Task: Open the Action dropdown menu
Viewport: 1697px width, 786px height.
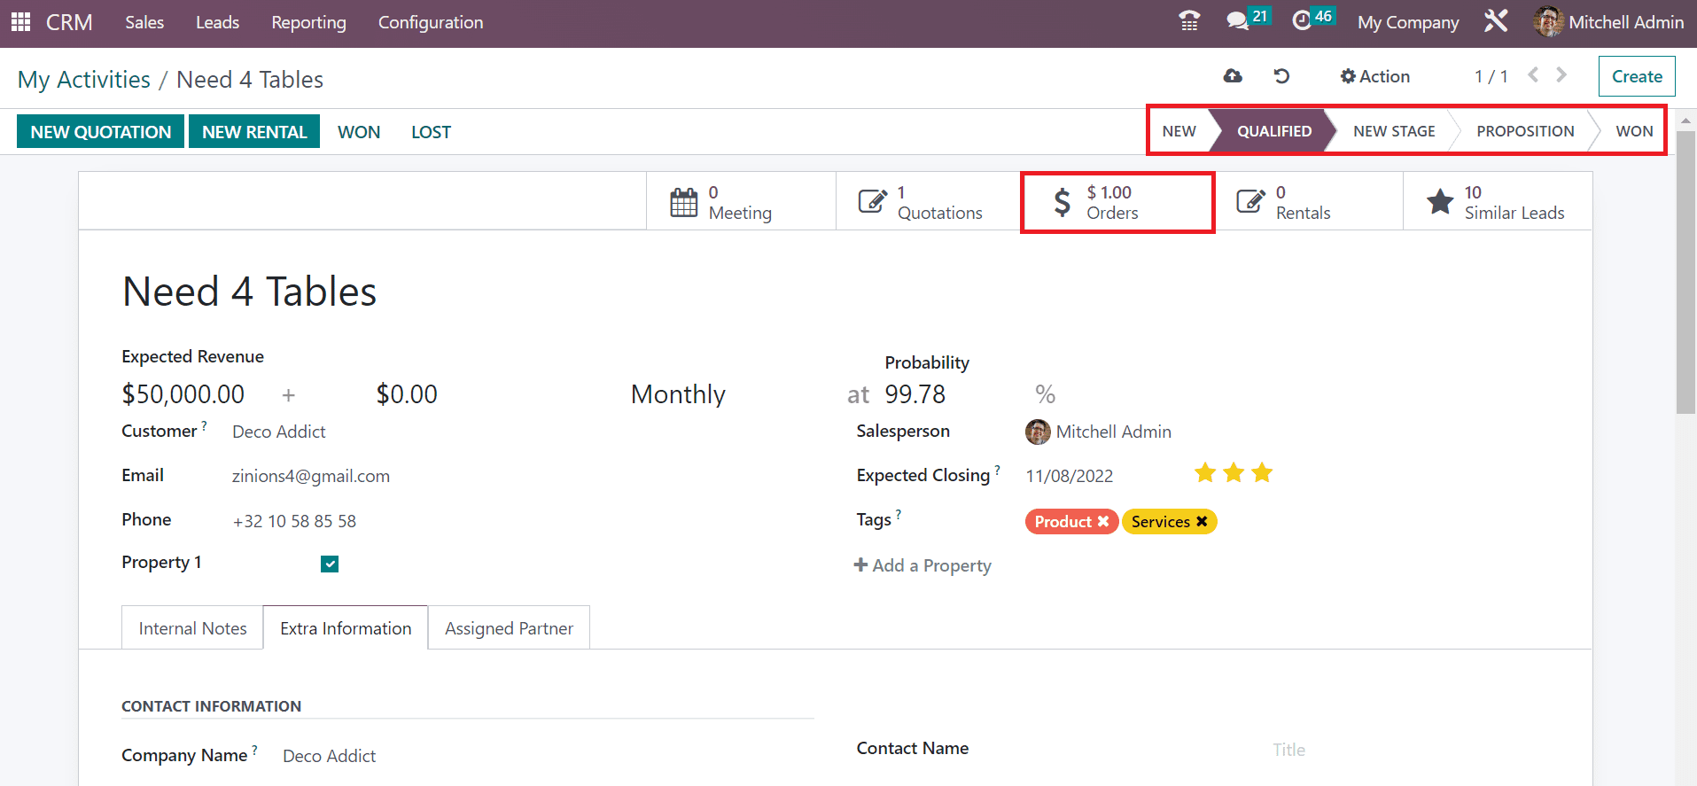Action: coord(1374,76)
